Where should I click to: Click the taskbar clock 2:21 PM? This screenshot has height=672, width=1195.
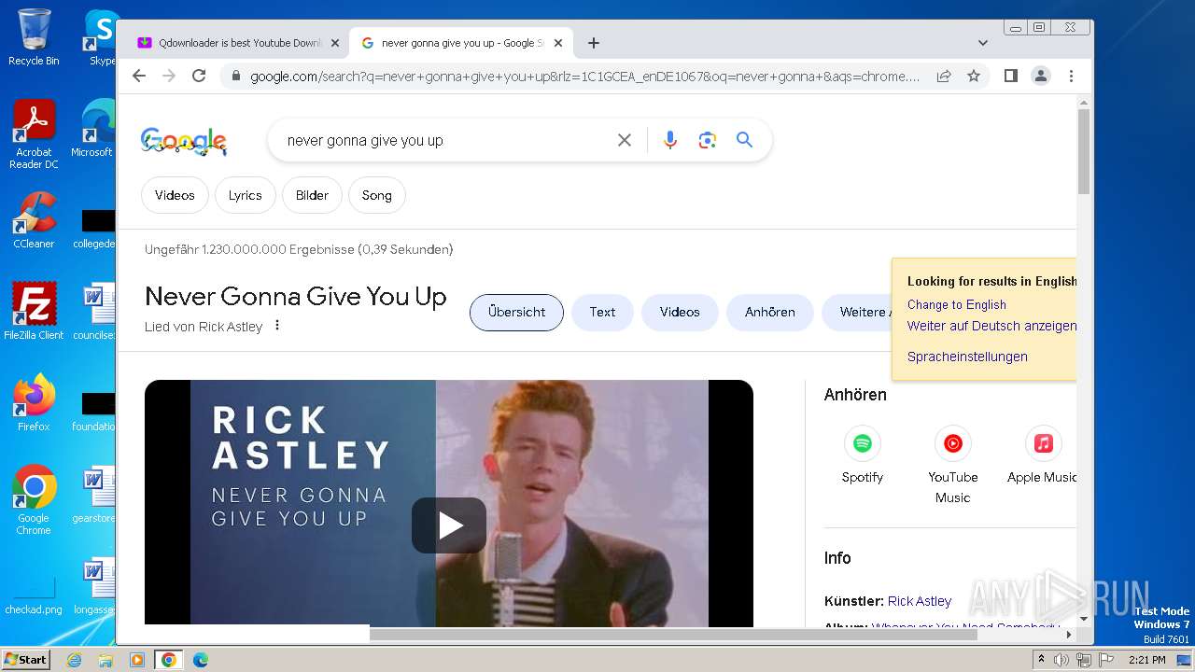pyautogui.click(x=1146, y=660)
